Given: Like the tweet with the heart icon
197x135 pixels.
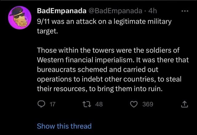Looking at the screenshot, I should (134, 104).
